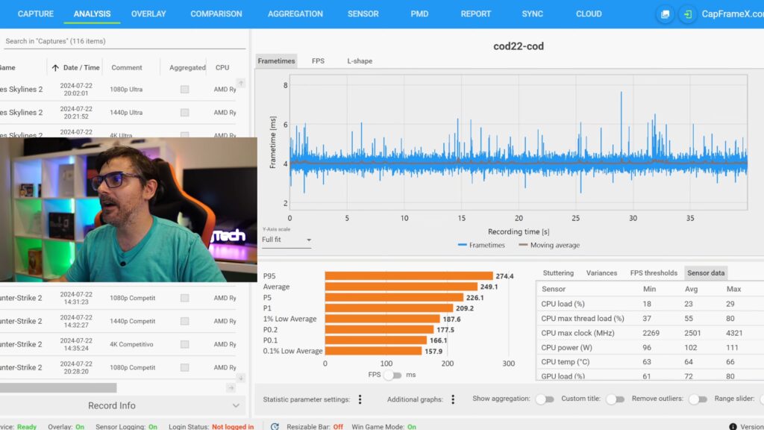The width and height of the screenshot is (764, 430).
Task: Open the CLOUD tab
Action: (x=589, y=14)
